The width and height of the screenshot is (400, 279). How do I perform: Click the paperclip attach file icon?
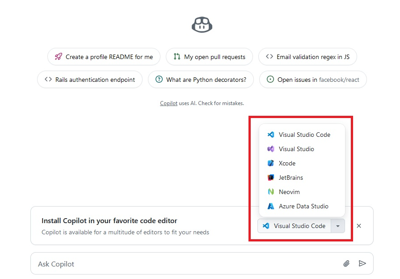(x=346, y=264)
